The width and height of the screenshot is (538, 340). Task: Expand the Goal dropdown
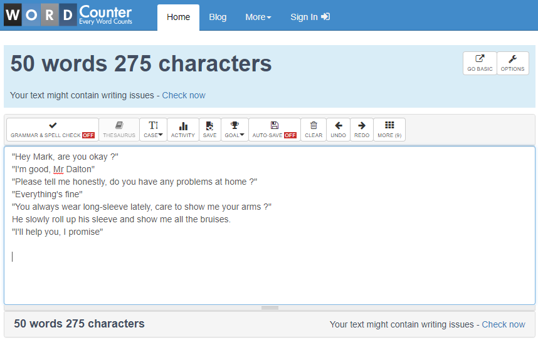(235, 130)
